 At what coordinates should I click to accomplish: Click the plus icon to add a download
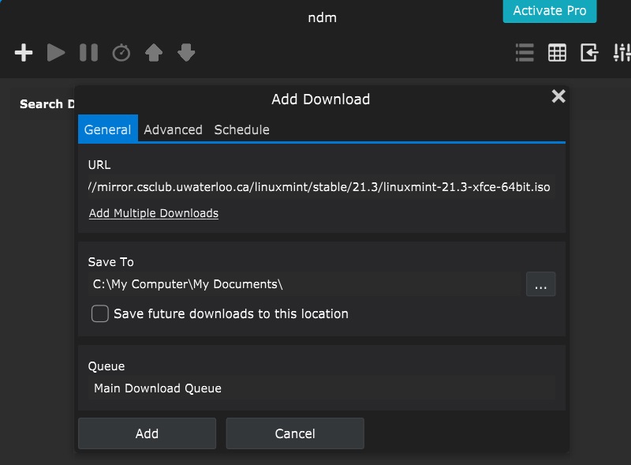23,53
